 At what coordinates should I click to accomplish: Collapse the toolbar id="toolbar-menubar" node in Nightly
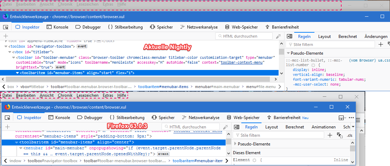[x=14, y=58]
